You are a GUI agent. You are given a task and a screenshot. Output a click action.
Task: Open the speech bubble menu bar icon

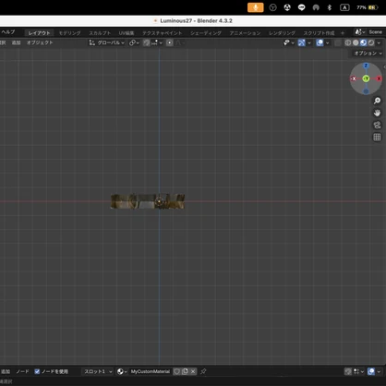(x=302, y=7)
